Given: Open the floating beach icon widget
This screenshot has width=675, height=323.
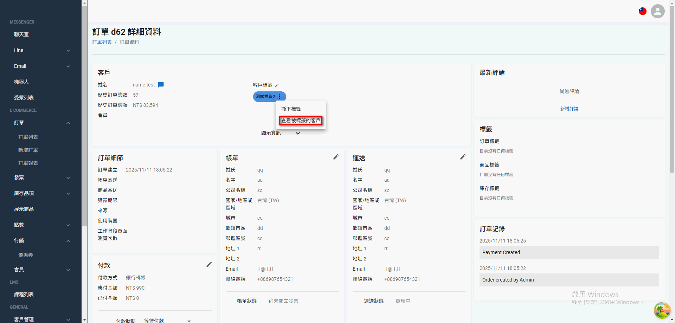Looking at the screenshot, I should tap(662, 310).
